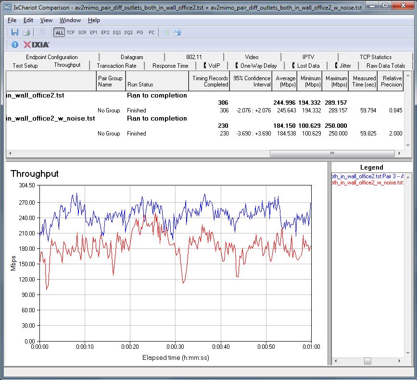
Task: Click the IXIA logo
Action: (36, 45)
